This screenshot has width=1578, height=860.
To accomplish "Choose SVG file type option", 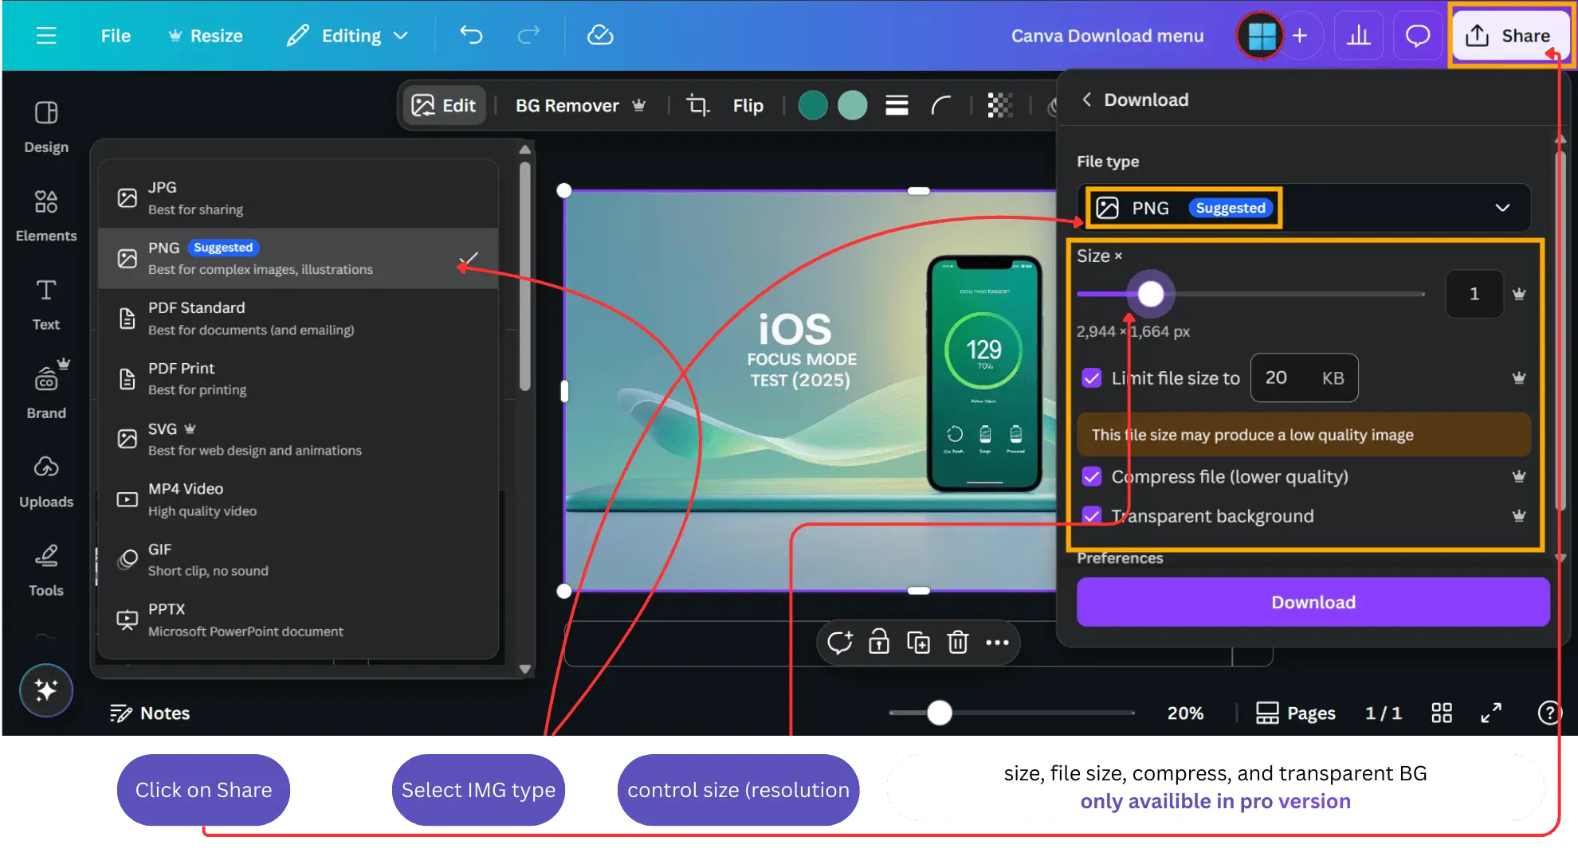I will pyautogui.click(x=298, y=439).
